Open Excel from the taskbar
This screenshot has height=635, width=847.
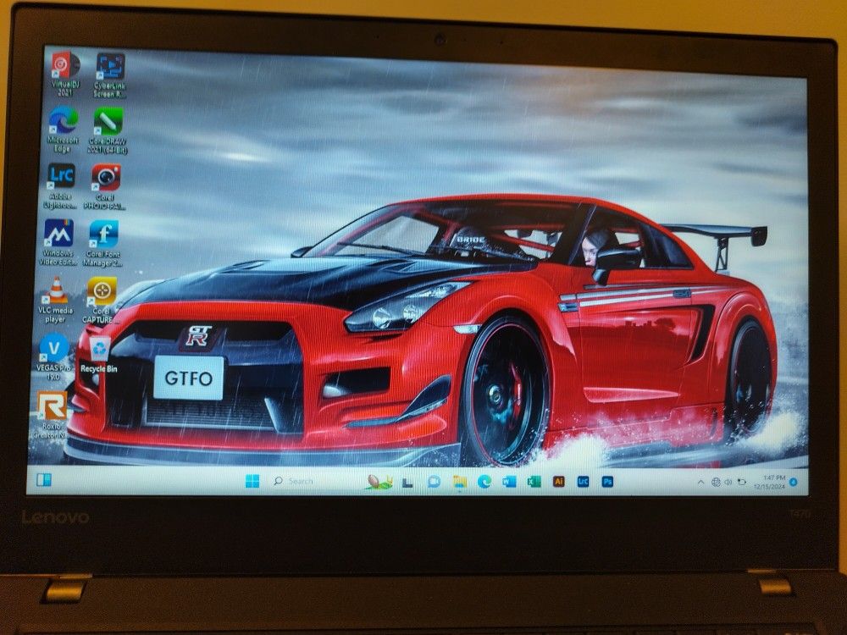532,481
